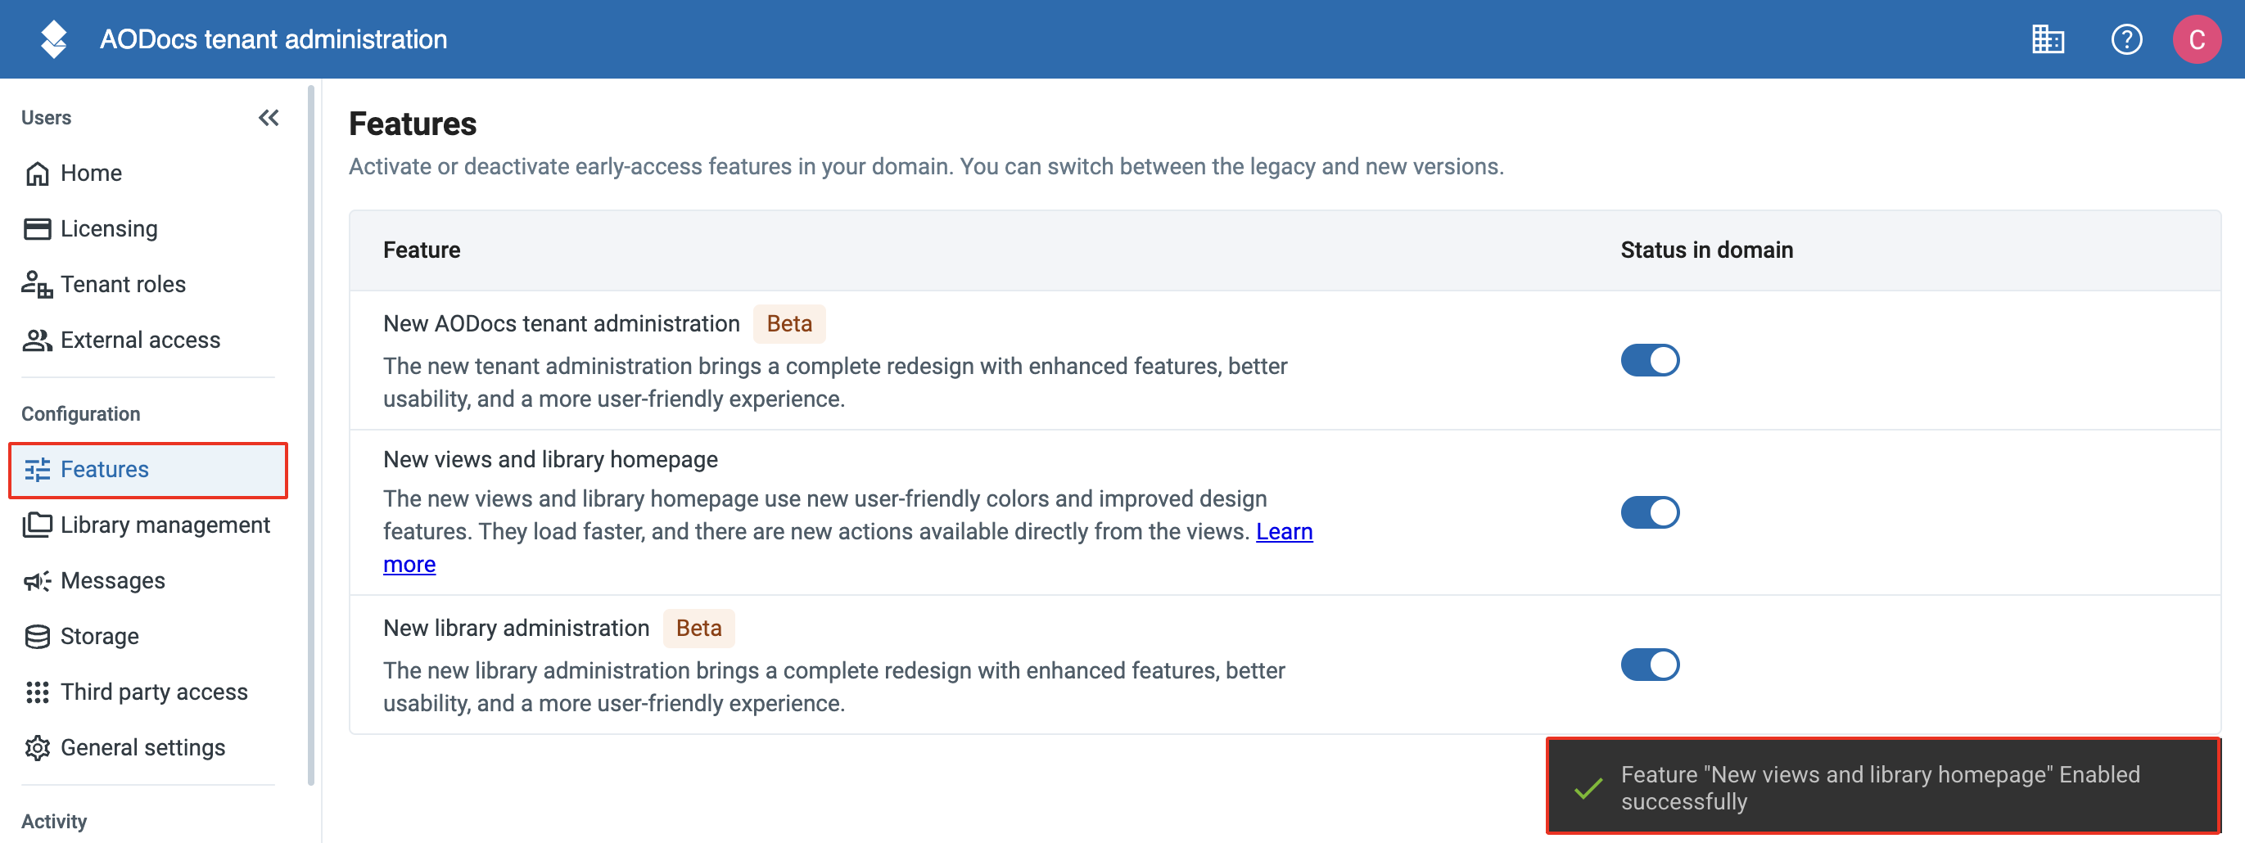Click the success notification toast message
2245x843 pixels.
pyautogui.click(x=1882, y=787)
